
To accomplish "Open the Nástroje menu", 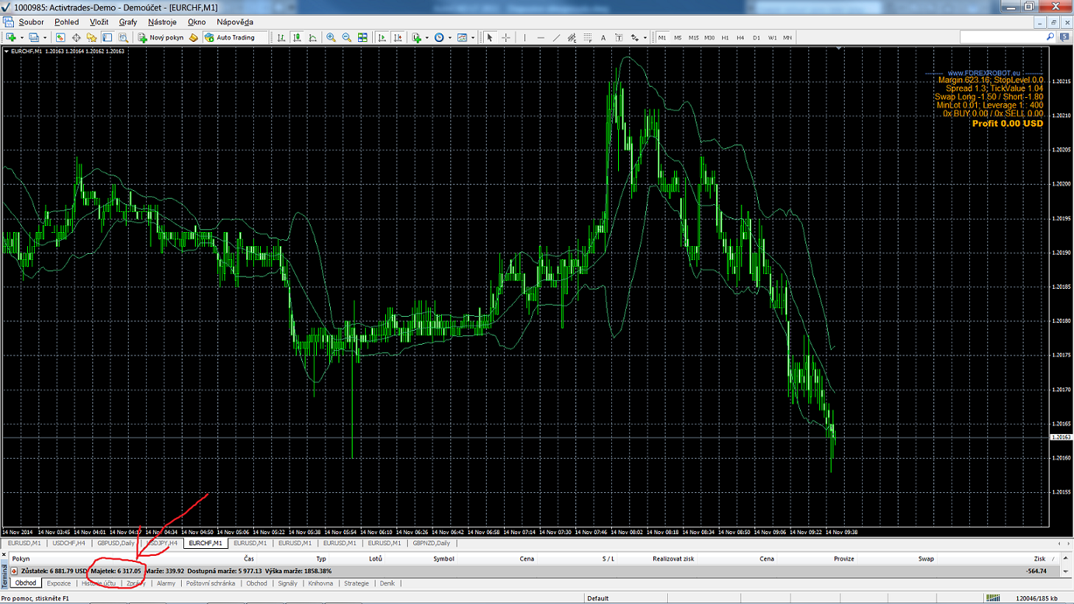I will (162, 22).
